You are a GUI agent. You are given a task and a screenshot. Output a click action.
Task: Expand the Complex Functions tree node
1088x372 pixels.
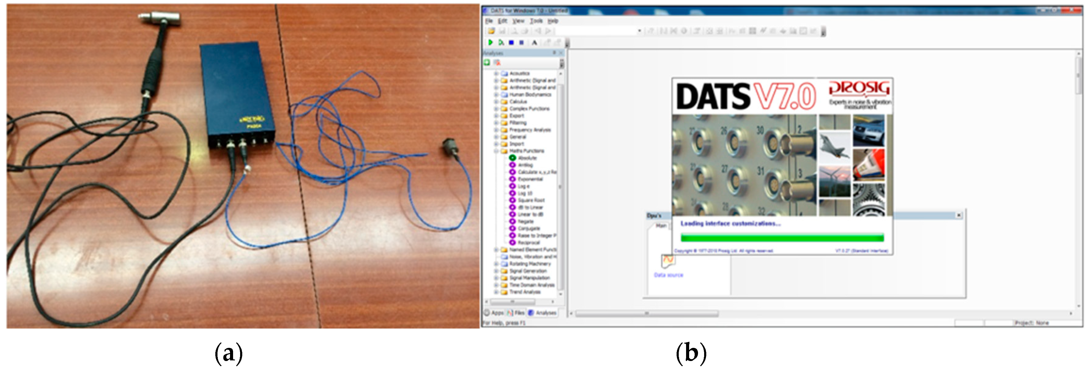pyautogui.click(x=496, y=108)
